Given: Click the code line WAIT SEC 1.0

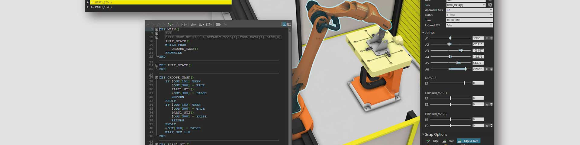Looking at the screenshot, I should coord(178,132).
